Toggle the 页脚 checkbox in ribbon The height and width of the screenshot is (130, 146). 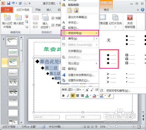point(53,25)
